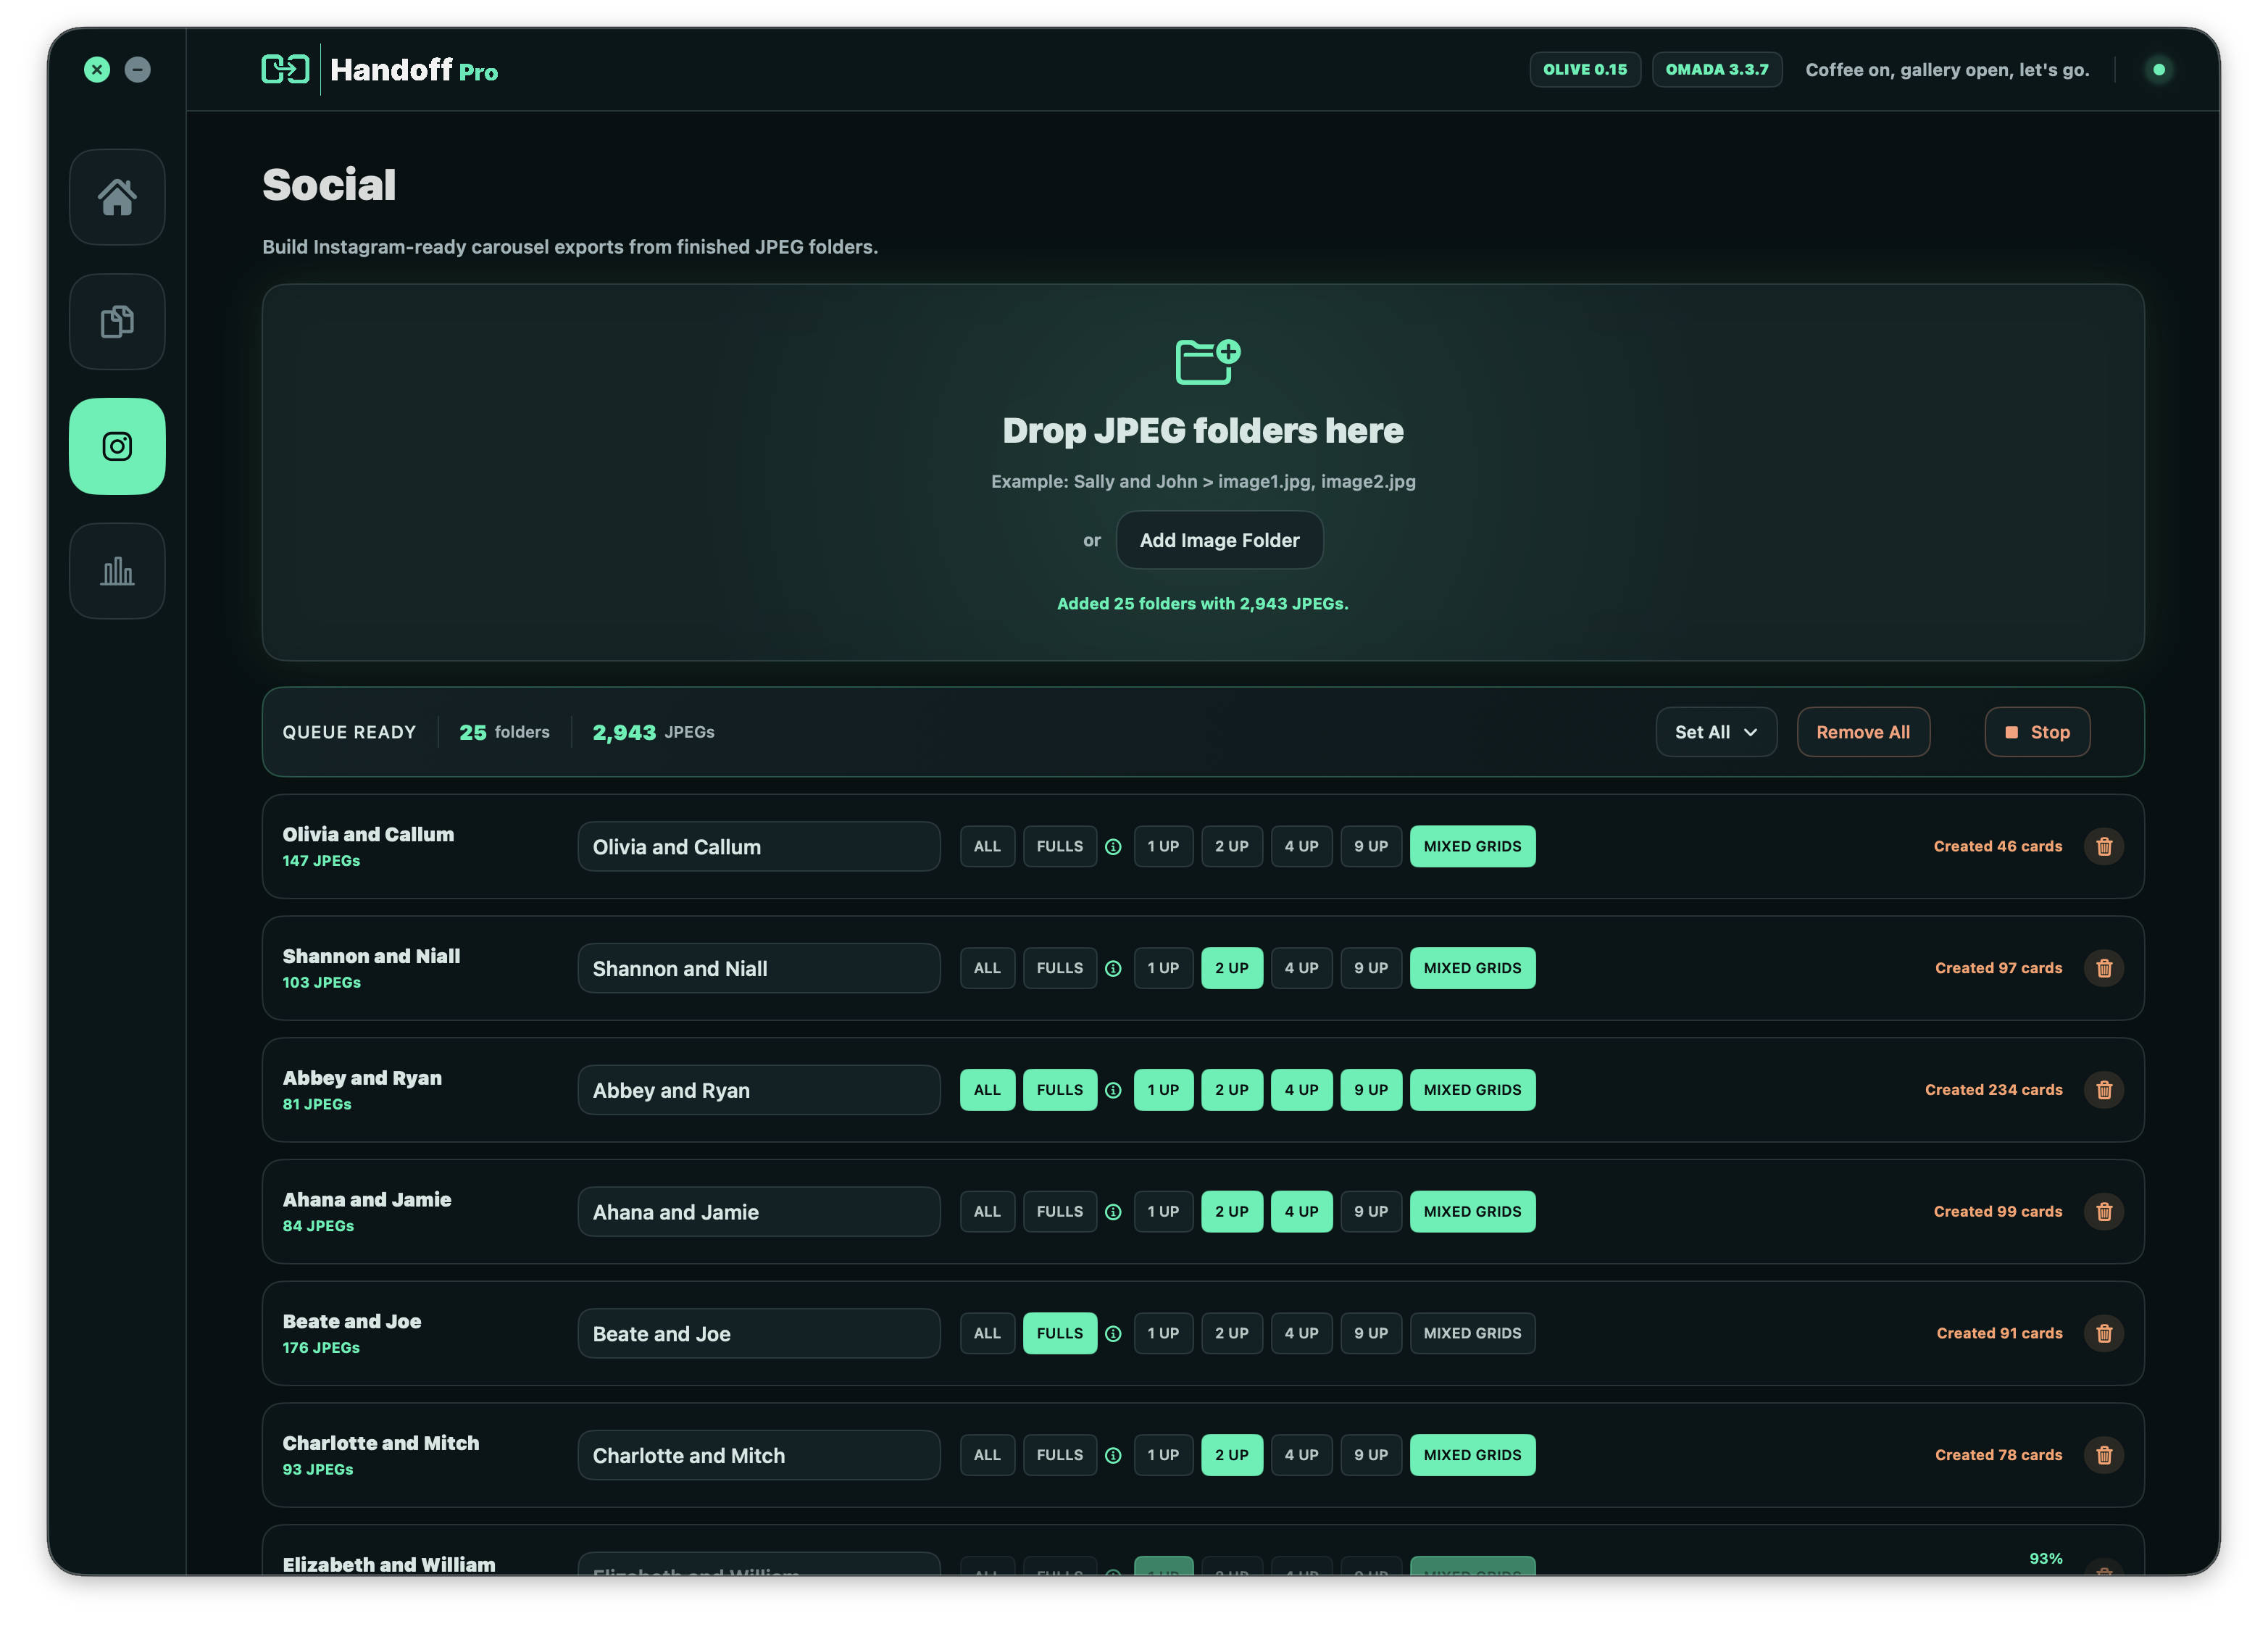Delete the Ahana and Jamie folder row
The width and height of the screenshot is (2268, 1629).
pyautogui.click(x=2103, y=1212)
